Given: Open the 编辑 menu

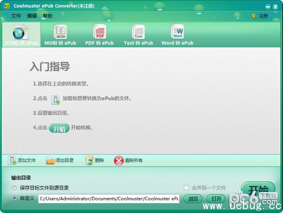Looking at the screenshot, I should point(32,16).
